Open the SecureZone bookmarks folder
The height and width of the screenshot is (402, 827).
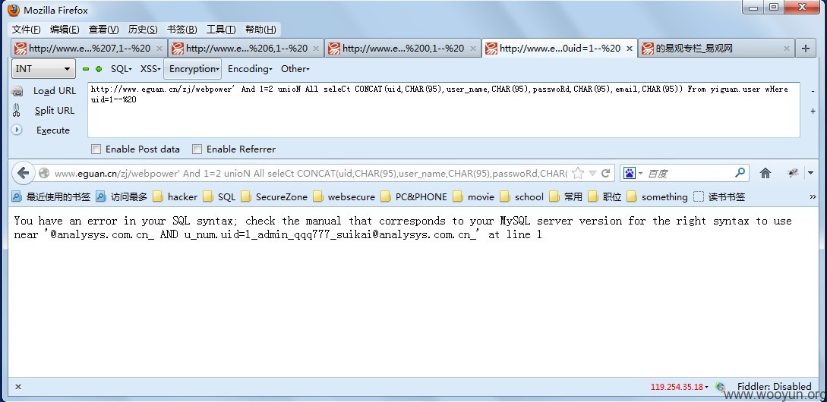point(273,197)
